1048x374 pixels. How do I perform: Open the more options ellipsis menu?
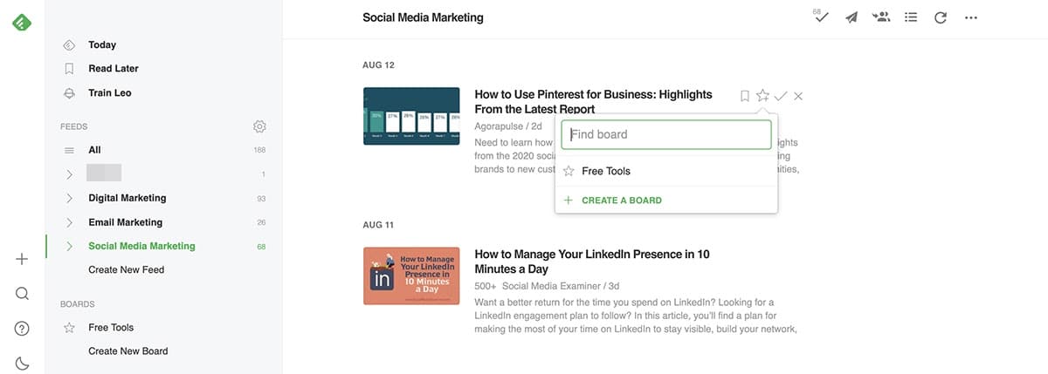(x=971, y=17)
